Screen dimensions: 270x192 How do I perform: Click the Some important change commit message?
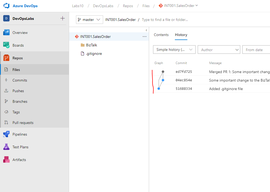point(239,80)
